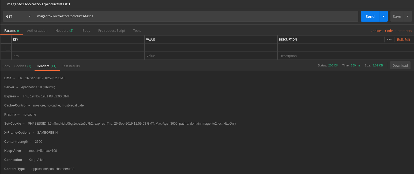Click the Key placeholder field
Image resolution: width=414 pixels, height=174 pixels.
pos(78,56)
